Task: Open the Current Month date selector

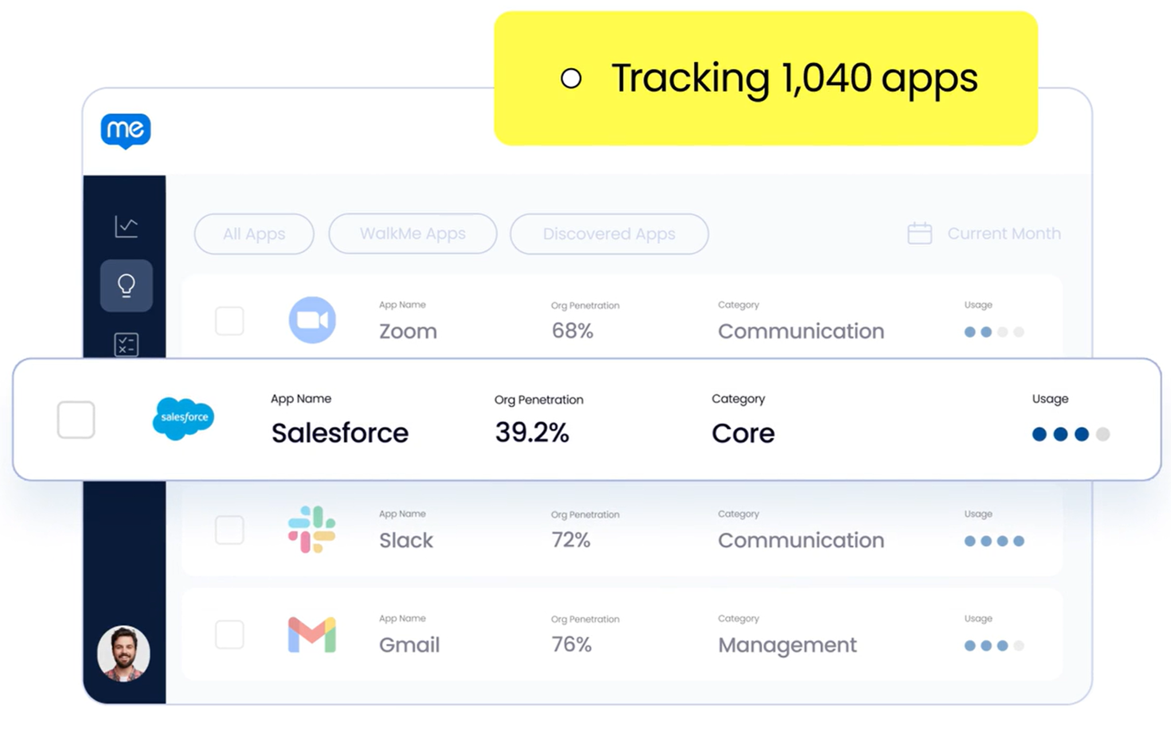Action: 1003,234
